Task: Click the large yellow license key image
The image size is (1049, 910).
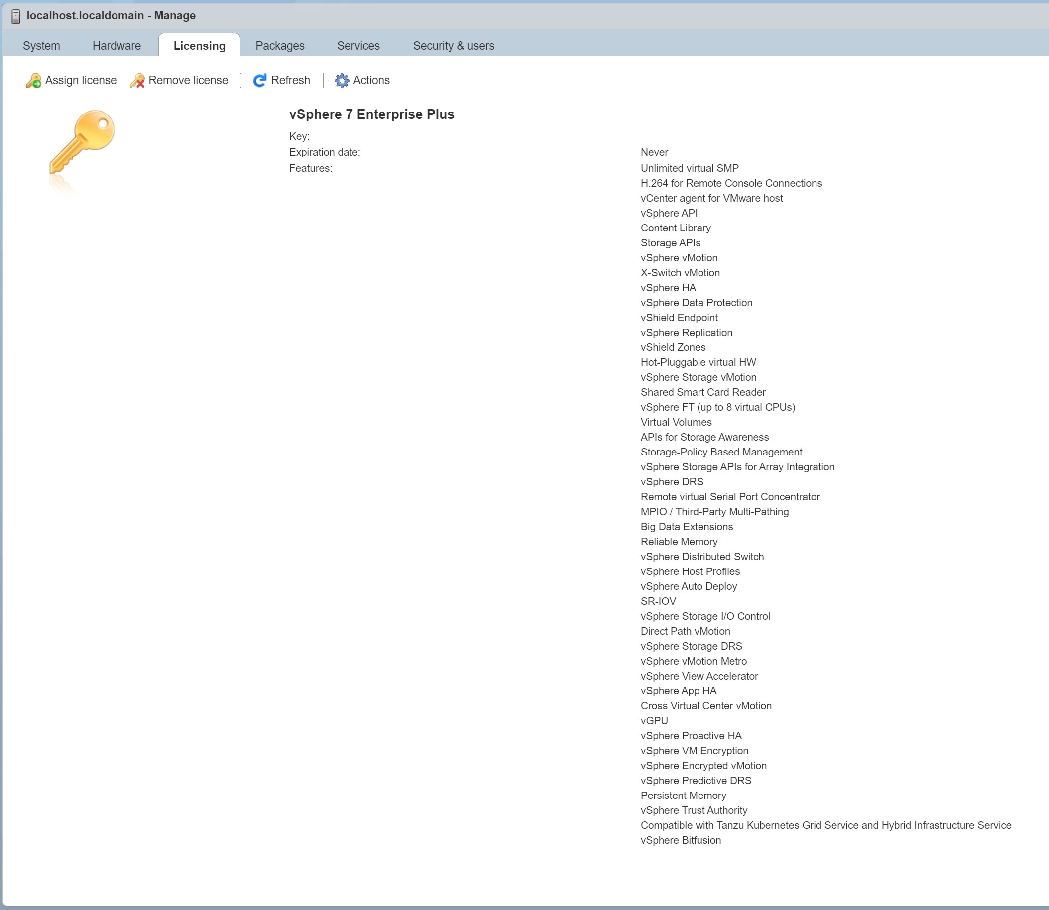Action: (81, 142)
